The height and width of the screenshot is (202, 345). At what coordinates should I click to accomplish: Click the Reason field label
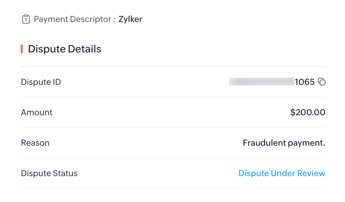[35, 143]
